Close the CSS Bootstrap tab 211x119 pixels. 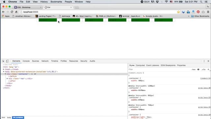pyautogui.click(x=41, y=7)
